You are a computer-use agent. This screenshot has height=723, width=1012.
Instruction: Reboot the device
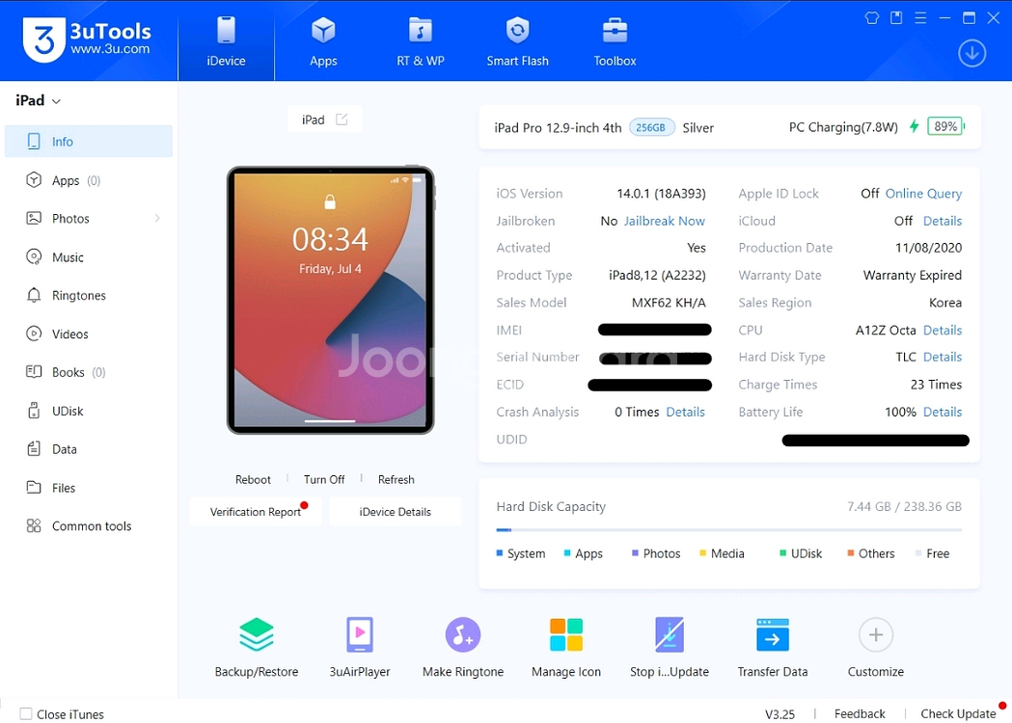[253, 479]
